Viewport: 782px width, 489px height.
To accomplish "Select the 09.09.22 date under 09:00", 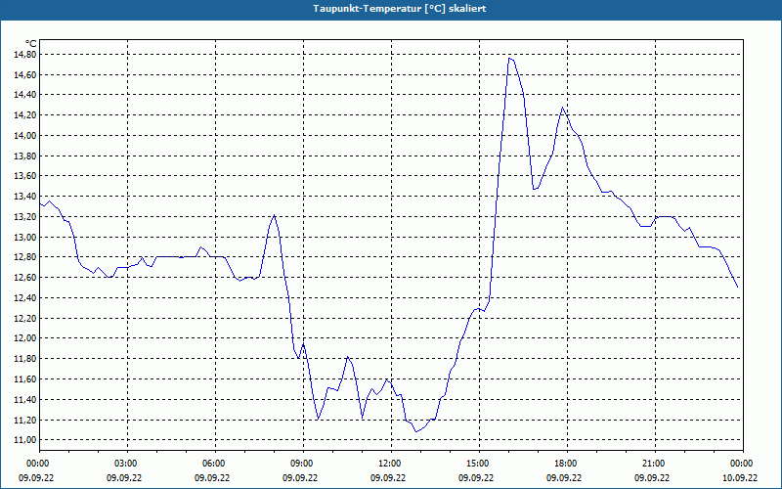I will pos(300,477).
